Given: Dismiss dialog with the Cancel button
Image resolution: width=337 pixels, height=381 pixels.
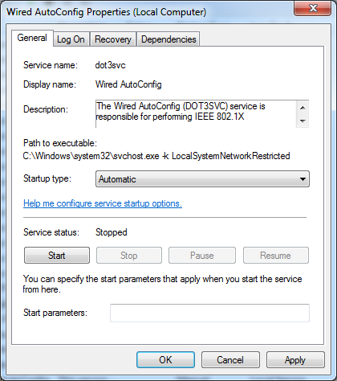Looking at the screenshot, I should tap(230, 360).
